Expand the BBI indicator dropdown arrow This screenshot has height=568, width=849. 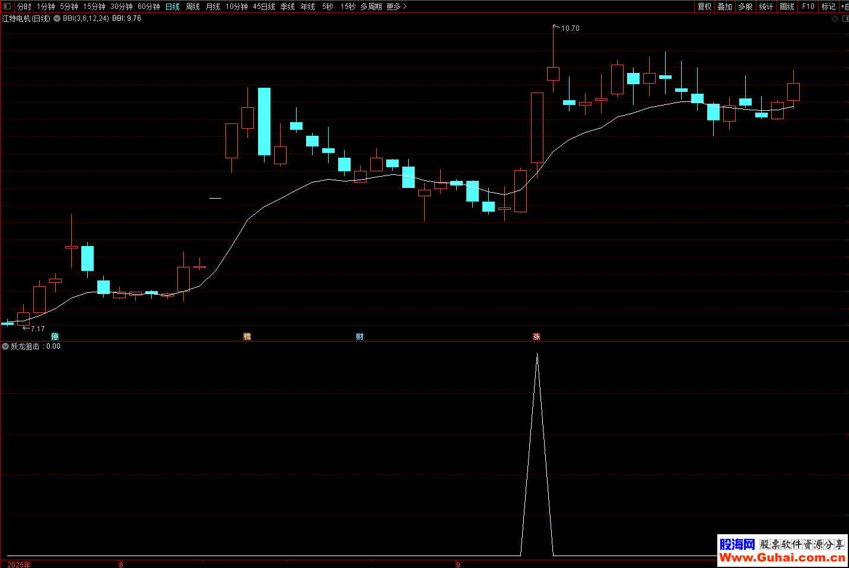[57, 18]
